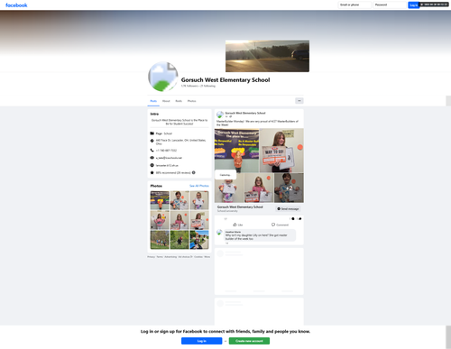Viewport: 451px width, 349px height.
Task: Open the +2 more photos tile
Action: [289, 188]
